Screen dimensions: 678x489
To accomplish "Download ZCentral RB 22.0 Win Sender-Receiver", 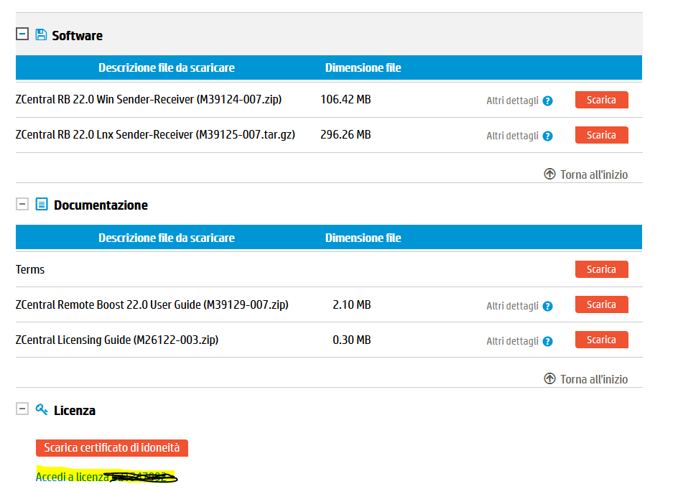I will point(601,100).
